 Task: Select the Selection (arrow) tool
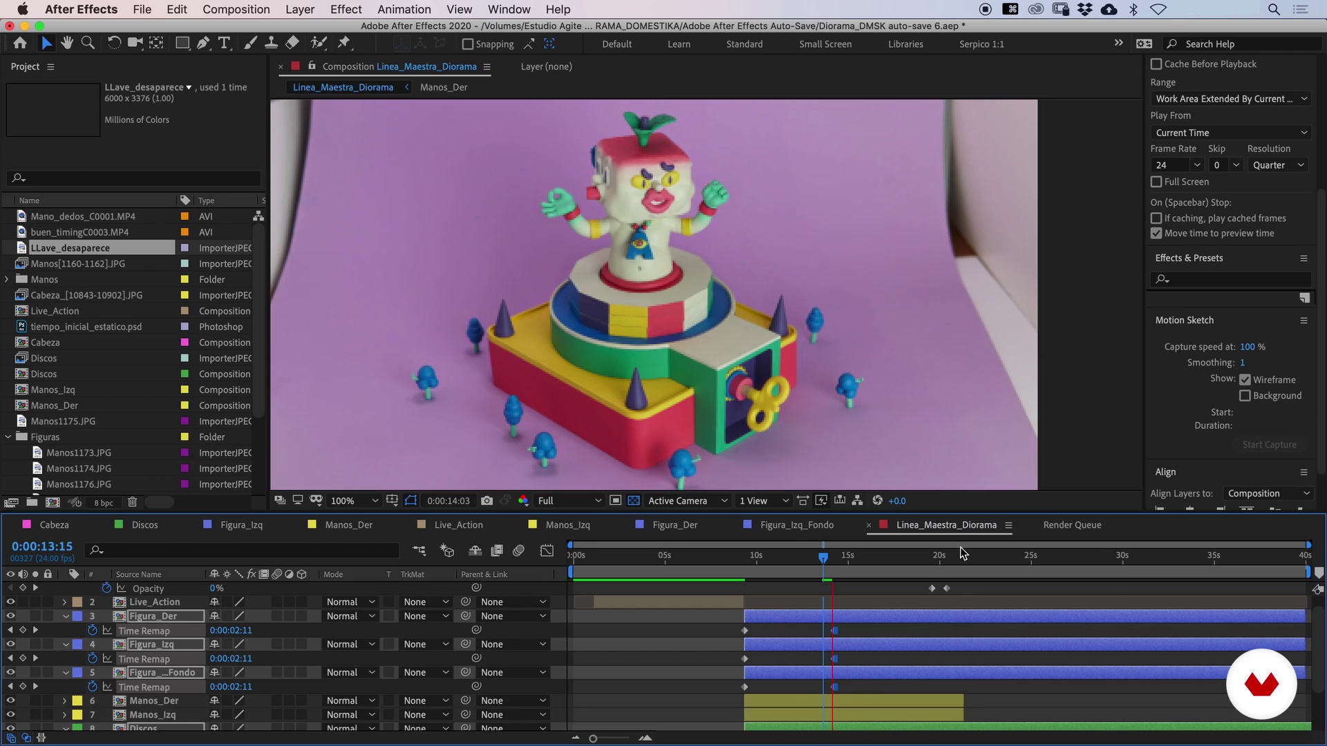(46, 43)
